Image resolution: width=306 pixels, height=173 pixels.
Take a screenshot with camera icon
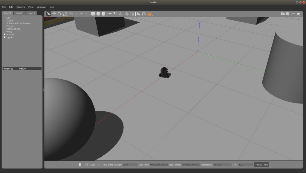[282, 14]
